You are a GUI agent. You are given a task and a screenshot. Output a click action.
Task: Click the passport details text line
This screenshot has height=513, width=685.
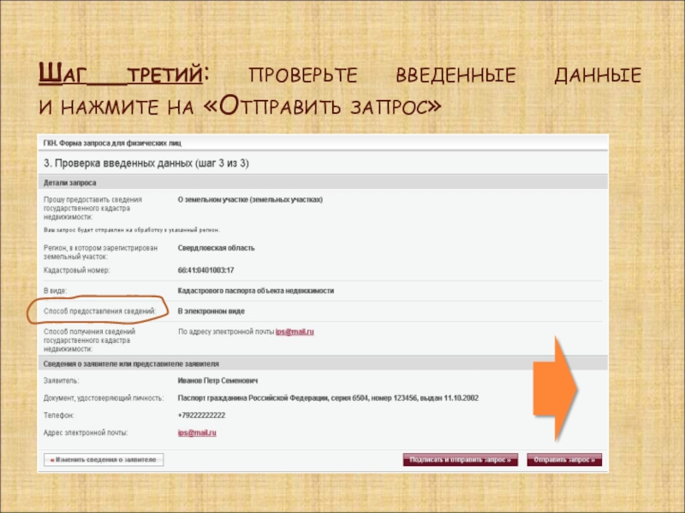327,398
